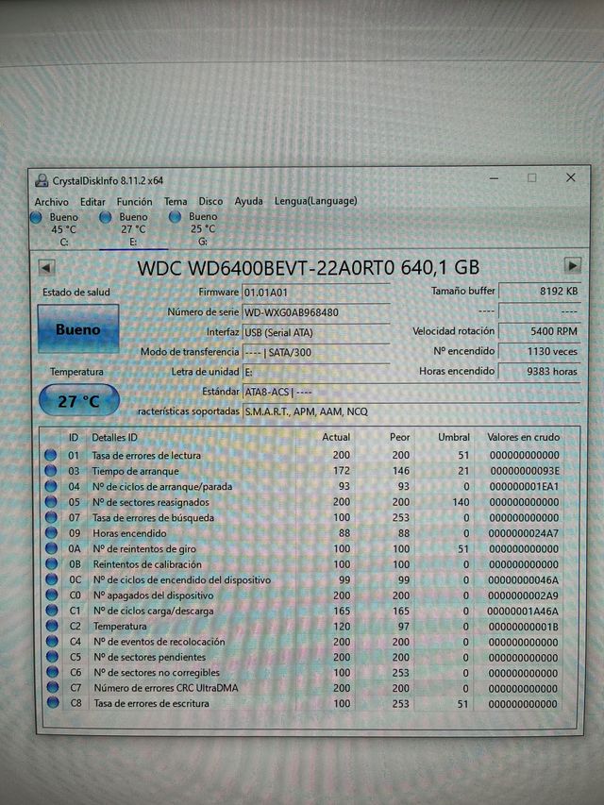Click the Actual column header

click(336, 437)
